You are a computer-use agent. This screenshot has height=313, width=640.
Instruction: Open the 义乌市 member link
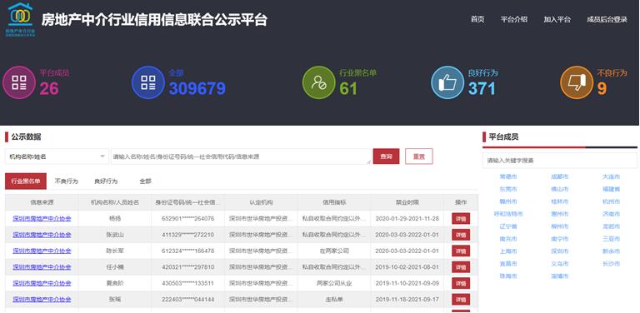[x=560, y=264]
